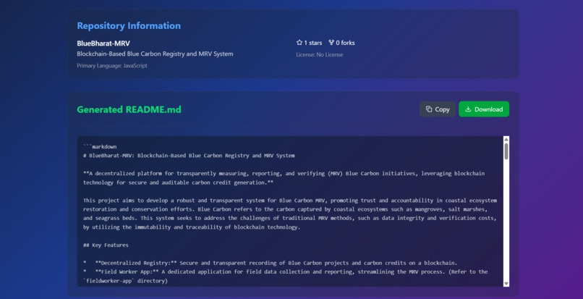Image resolution: width=583 pixels, height=299 pixels.
Task: Select the BlueBharat-MRV repository name
Action: pyautogui.click(x=103, y=43)
